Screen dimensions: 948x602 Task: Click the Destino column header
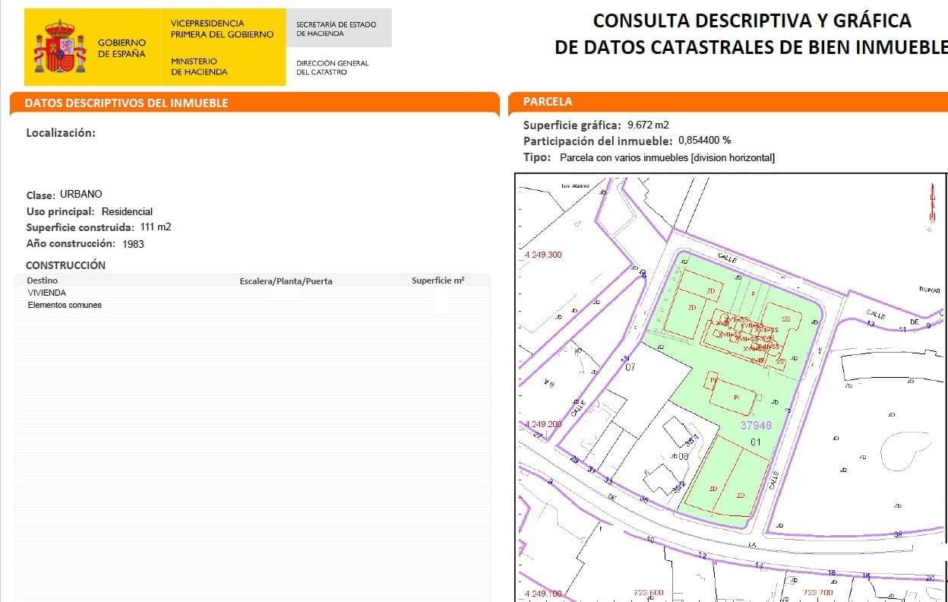point(42,280)
